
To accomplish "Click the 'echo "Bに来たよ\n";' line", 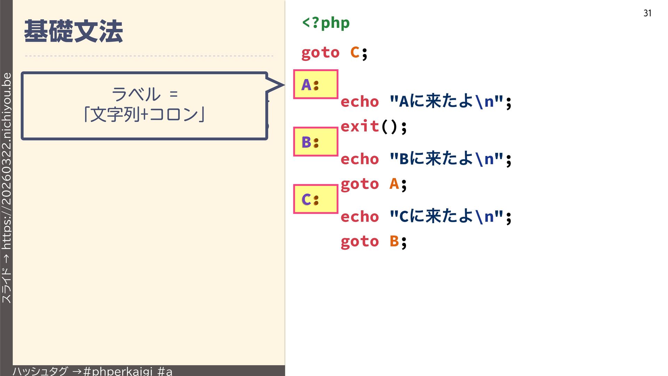I will point(426,159).
